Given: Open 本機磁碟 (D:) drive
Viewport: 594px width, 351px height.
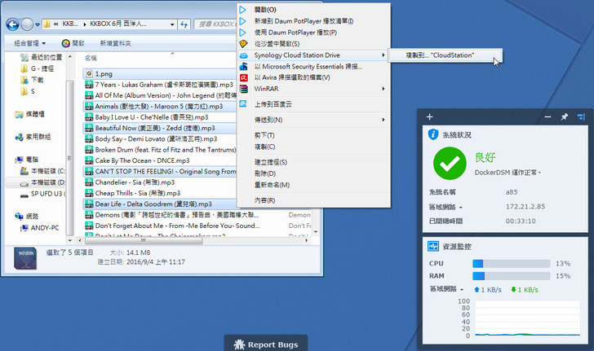Looking at the screenshot, I should [42, 182].
